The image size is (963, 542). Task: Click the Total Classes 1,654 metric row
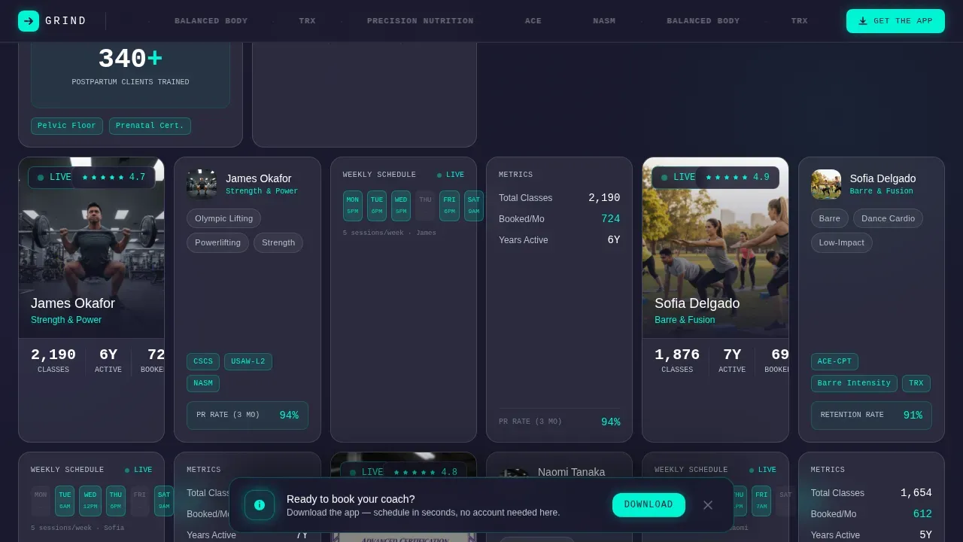pos(871,493)
